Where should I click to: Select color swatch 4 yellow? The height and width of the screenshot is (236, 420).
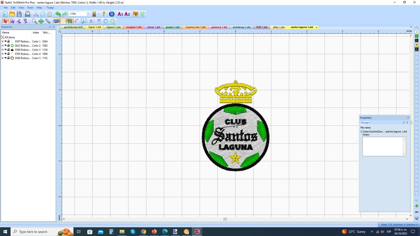417,45
